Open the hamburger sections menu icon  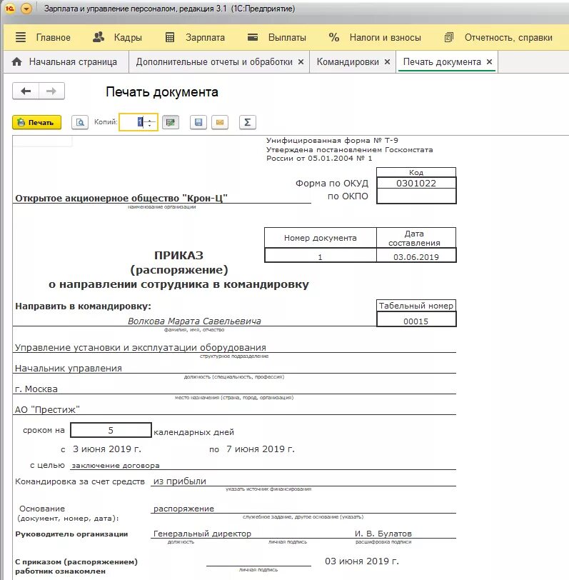(x=21, y=37)
